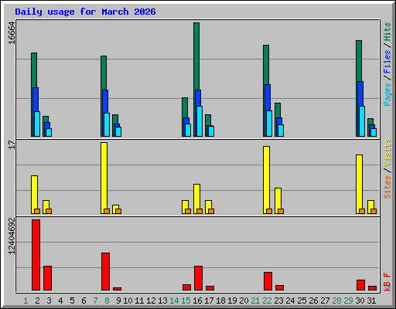Image resolution: width=396 pixels, height=309 pixels.
Task: Select day label 2 on the axis
Action: click(37, 301)
